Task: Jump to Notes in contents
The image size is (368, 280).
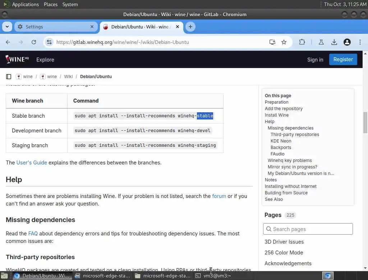Action: (271, 180)
